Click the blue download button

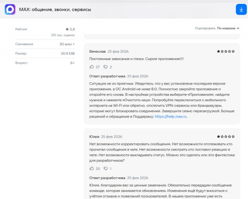(x=241, y=9)
